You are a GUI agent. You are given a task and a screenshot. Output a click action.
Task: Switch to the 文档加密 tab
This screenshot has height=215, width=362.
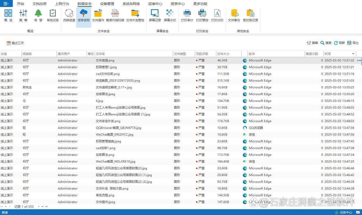(39, 4)
